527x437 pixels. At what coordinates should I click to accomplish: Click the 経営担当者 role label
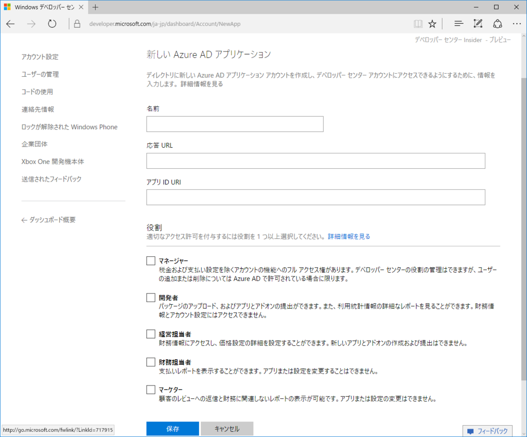click(175, 334)
